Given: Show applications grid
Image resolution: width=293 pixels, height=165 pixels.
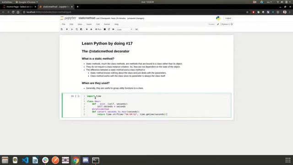Looking at the screenshot, I should pos(288,160).
